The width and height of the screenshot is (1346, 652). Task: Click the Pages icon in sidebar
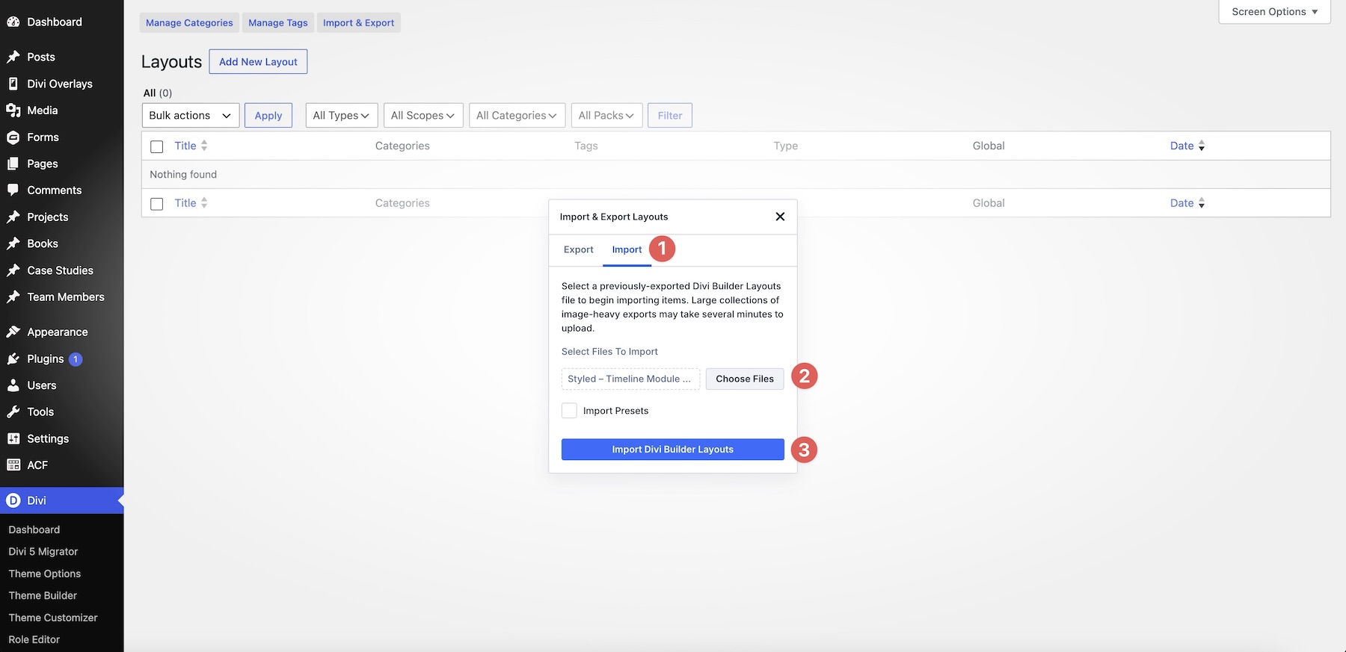click(x=13, y=164)
